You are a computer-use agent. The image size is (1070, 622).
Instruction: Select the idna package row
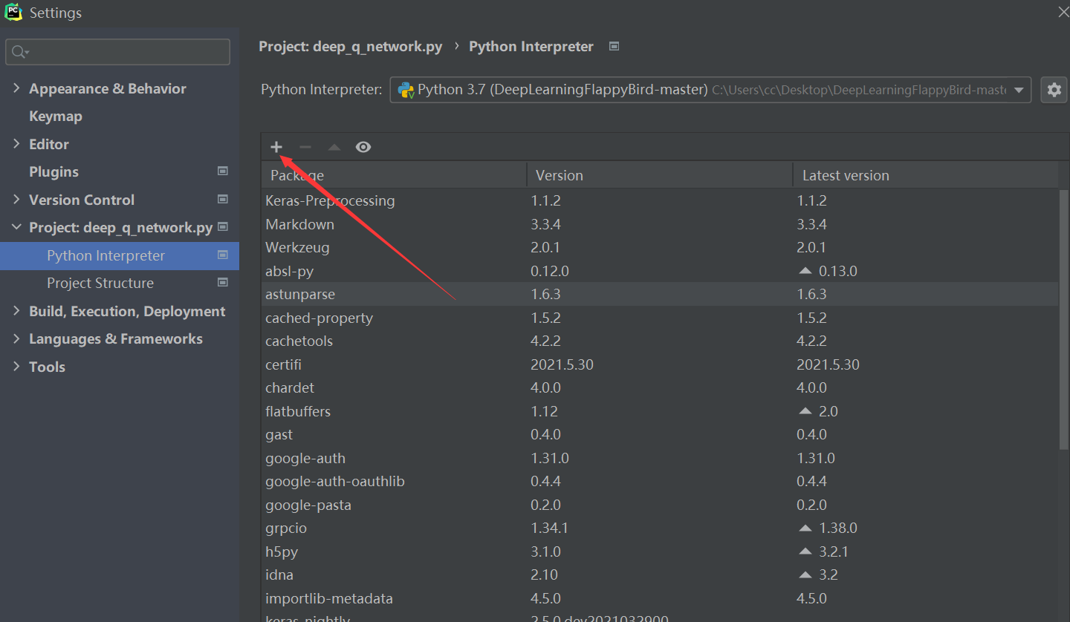tap(660, 574)
